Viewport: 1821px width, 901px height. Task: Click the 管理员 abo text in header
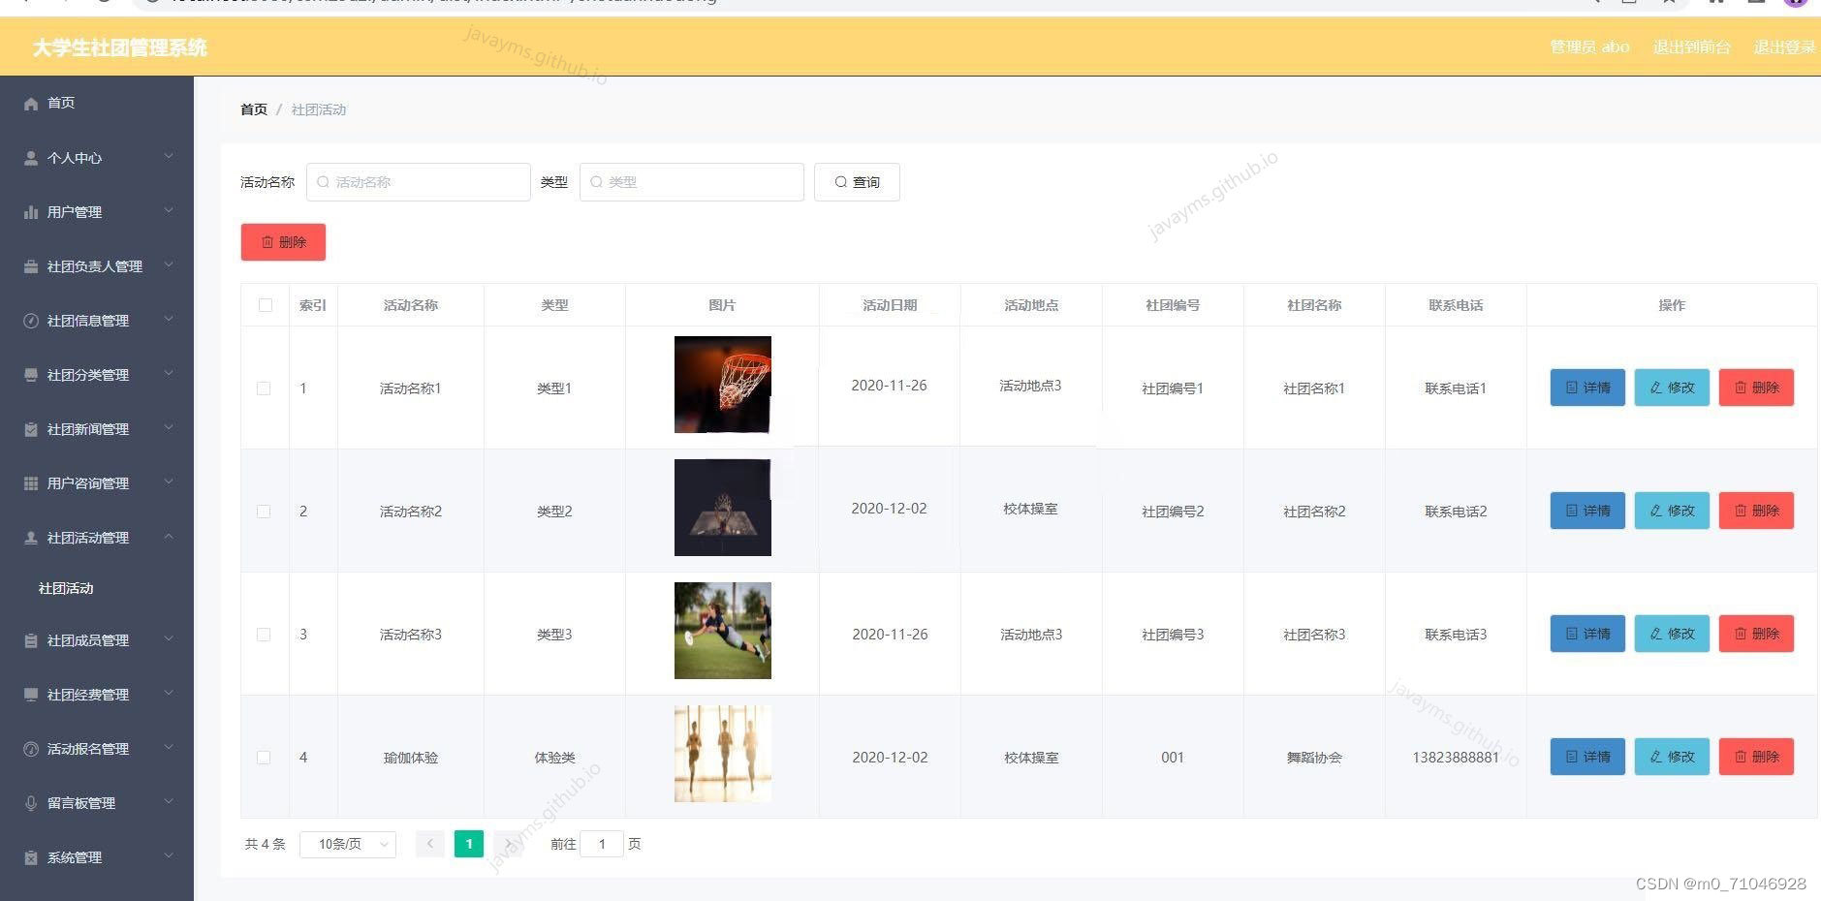point(1589,47)
